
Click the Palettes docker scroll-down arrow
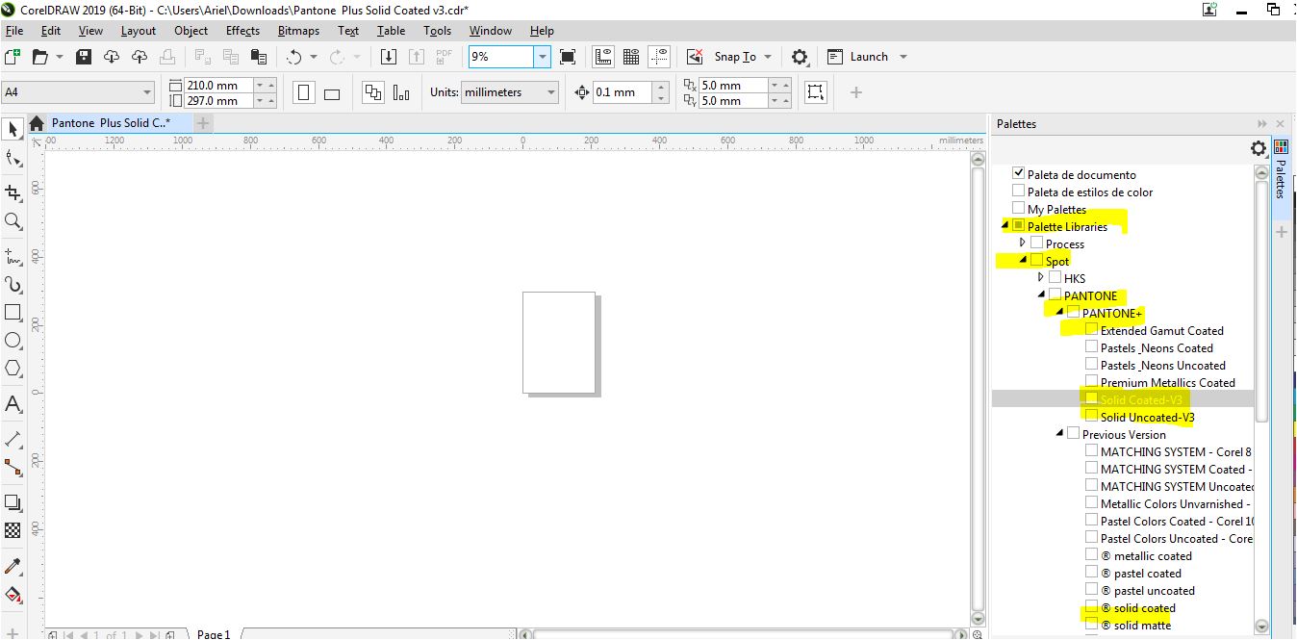1261,627
